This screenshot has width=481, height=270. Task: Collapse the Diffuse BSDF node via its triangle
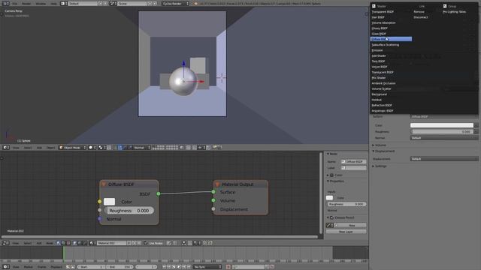[x=104, y=184]
